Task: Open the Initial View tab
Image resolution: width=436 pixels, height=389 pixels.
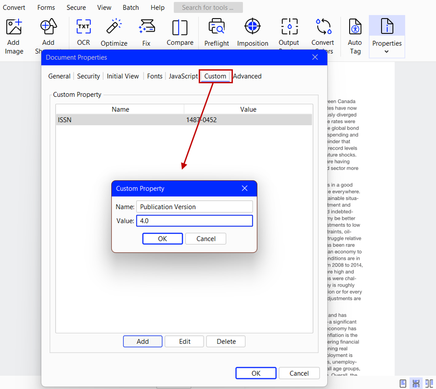Action: [x=123, y=76]
